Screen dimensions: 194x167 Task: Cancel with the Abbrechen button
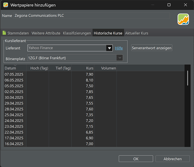coord(173,159)
